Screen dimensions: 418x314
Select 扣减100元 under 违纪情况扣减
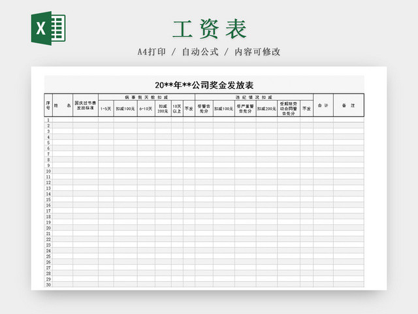[x=224, y=109]
